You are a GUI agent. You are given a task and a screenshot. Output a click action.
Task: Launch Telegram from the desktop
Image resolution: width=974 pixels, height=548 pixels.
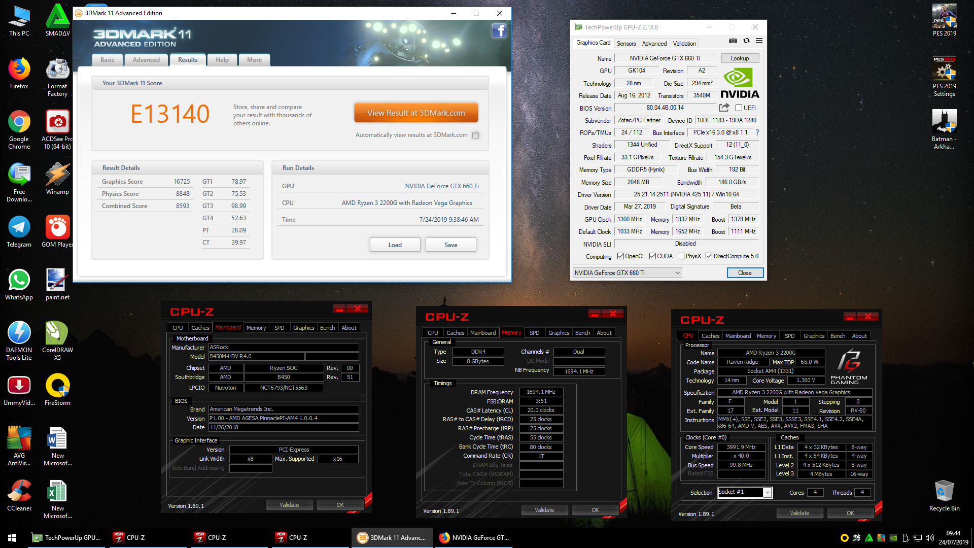[19, 231]
